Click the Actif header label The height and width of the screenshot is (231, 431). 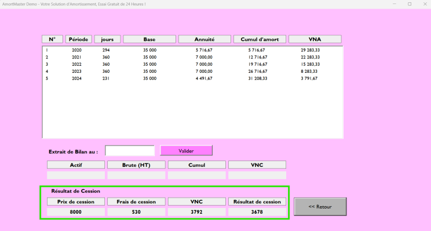pyautogui.click(x=76, y=165)
